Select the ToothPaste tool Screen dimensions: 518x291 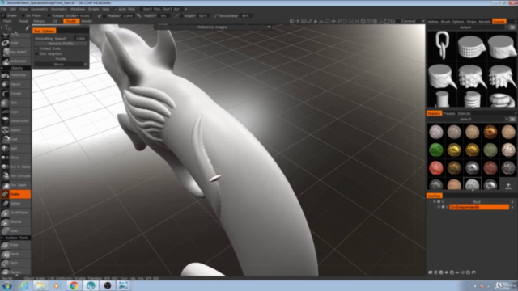tap(15, 213)
